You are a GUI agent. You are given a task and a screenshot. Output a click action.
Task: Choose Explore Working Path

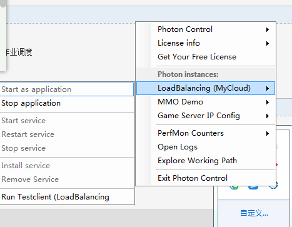206,161
